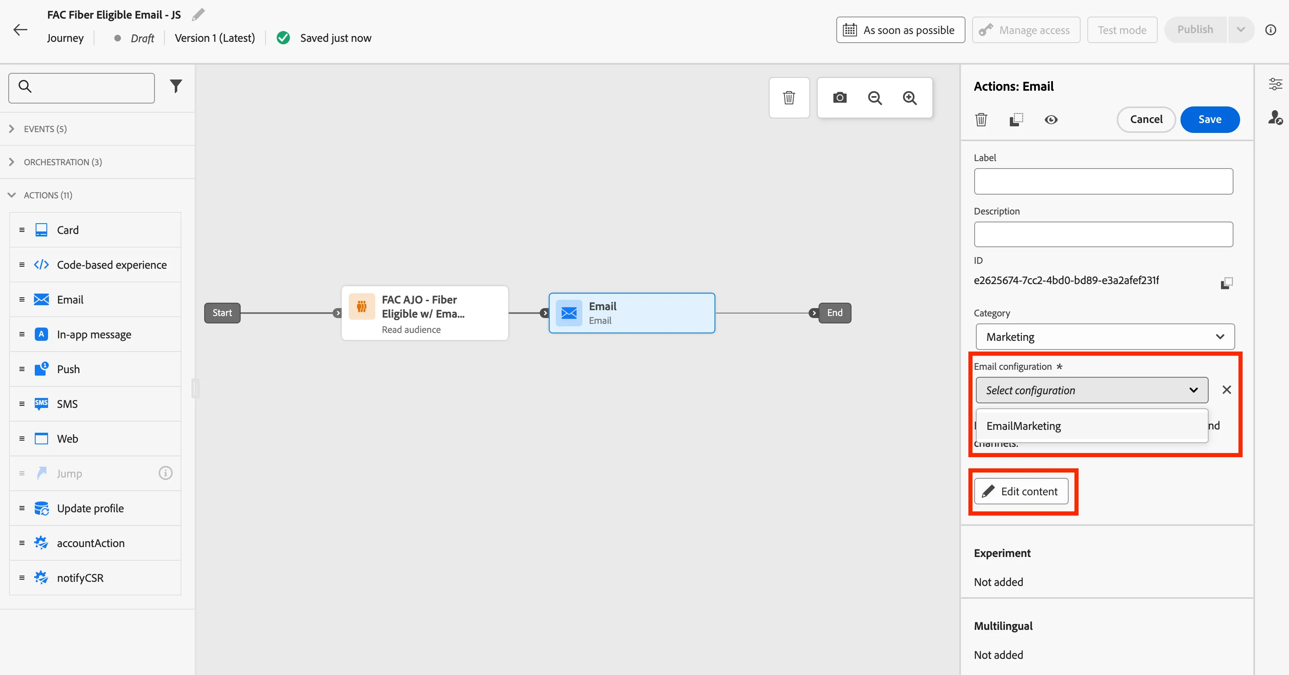Delete selected node with canvas trash icon
This screenshot has height=675, width=1289.
coord(789,98)
